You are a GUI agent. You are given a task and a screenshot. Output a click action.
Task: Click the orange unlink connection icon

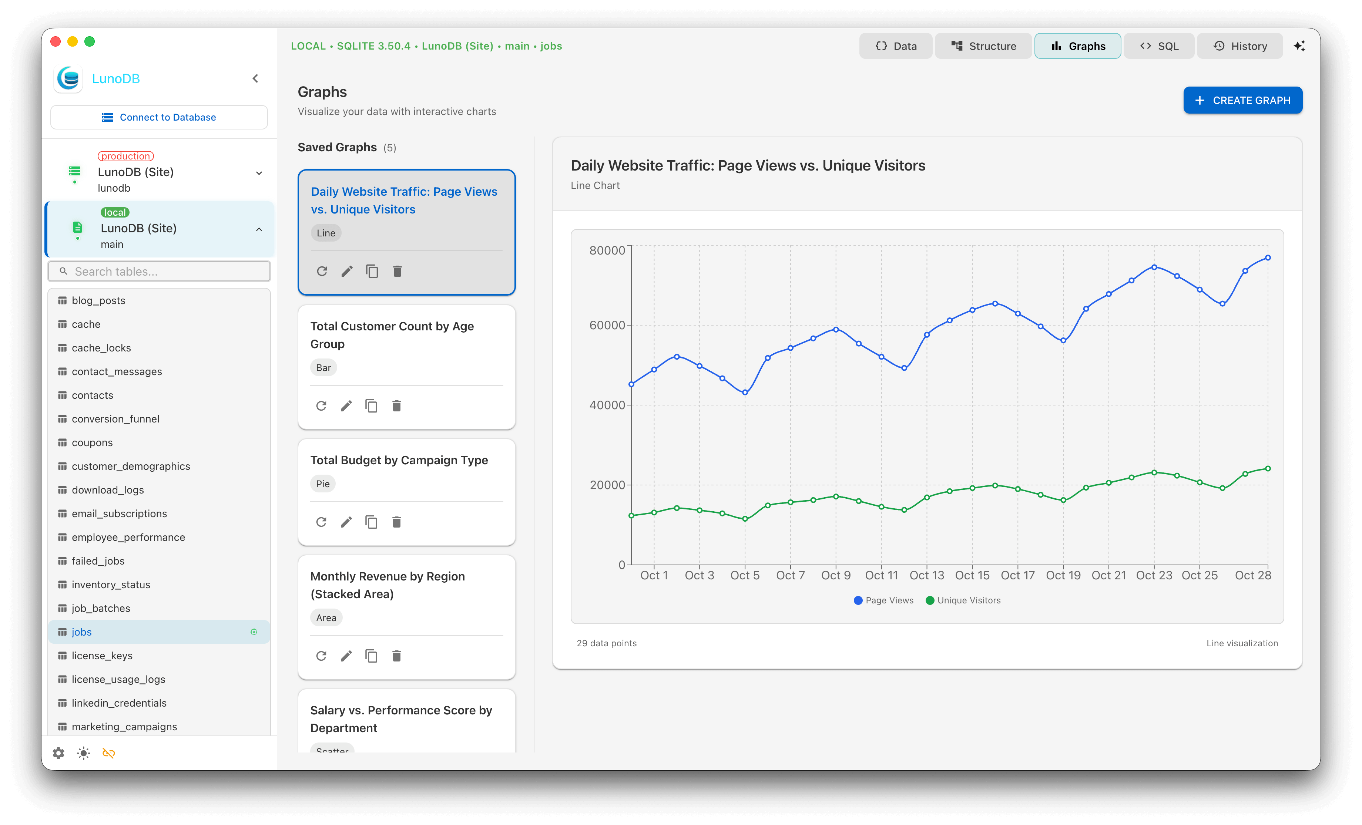click(x=109, y=753)
